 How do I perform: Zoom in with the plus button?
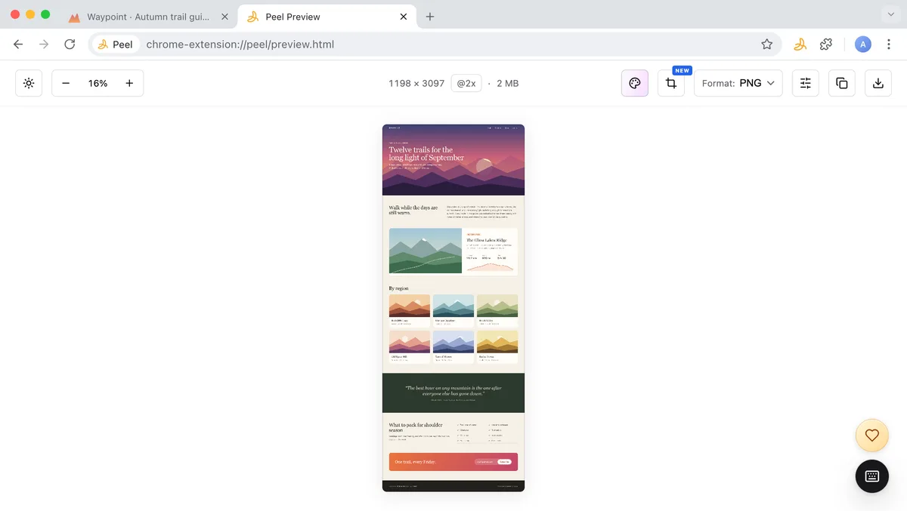tap(129, 83)
